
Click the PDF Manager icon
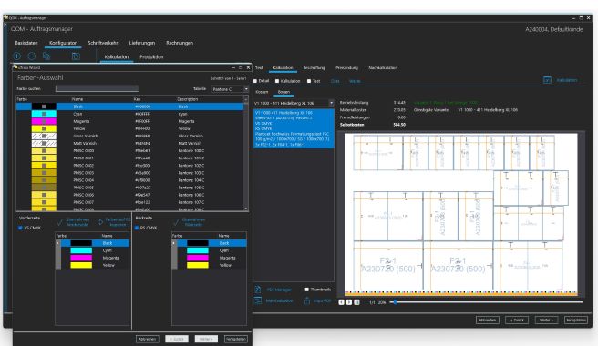point(258,290)
